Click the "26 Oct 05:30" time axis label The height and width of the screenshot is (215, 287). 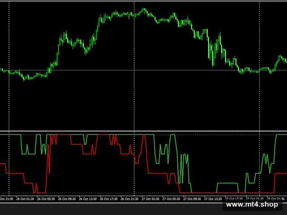46,199
